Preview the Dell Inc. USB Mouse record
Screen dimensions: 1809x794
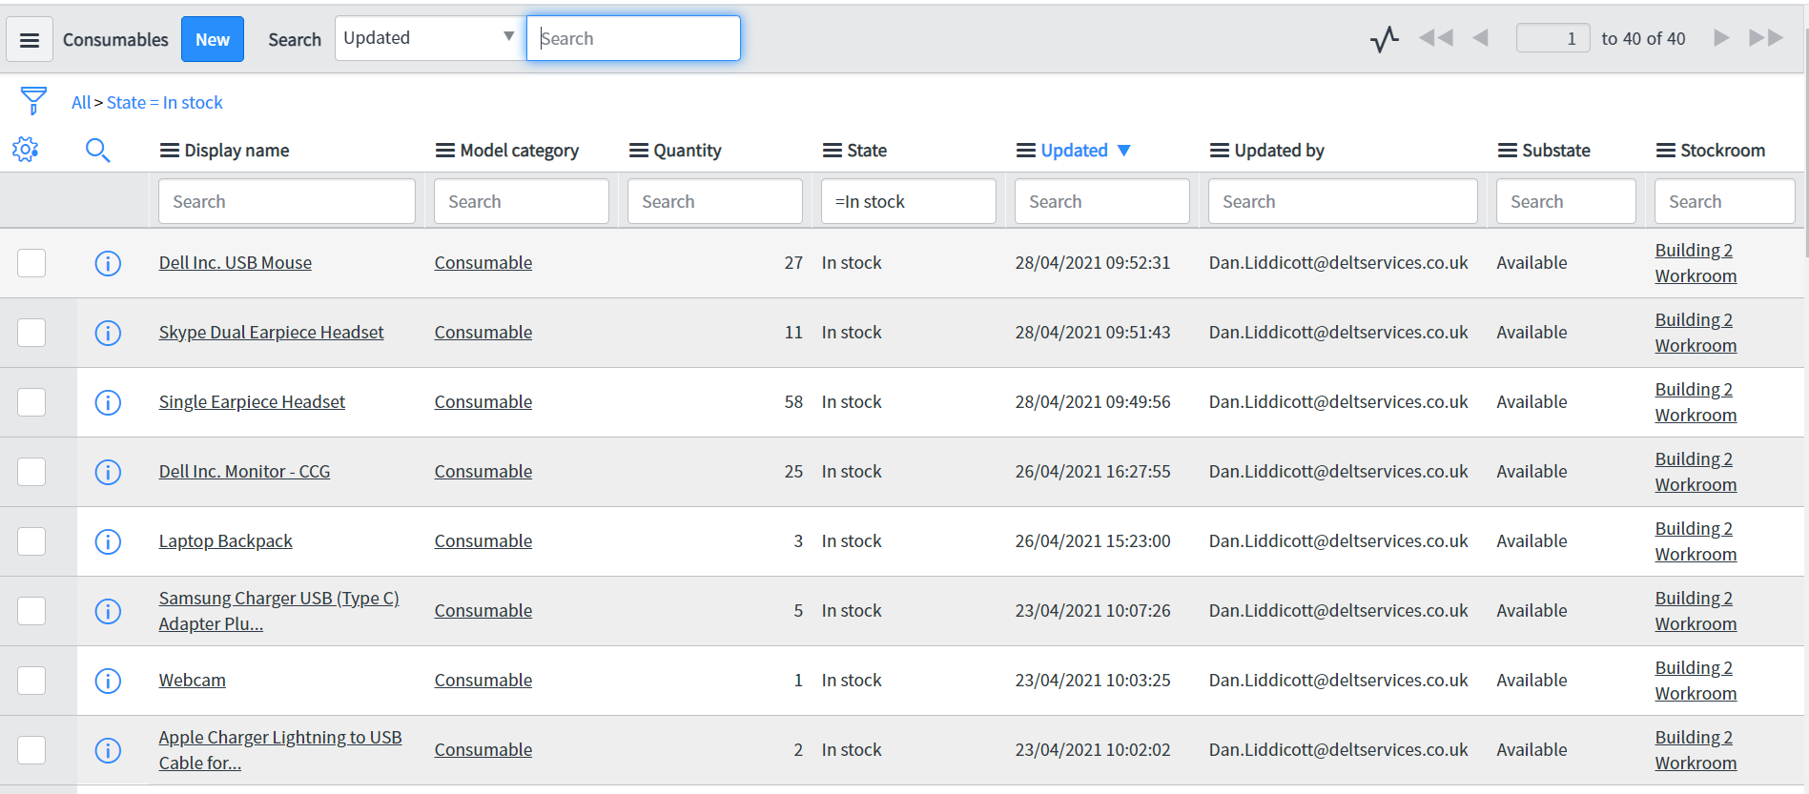108,263
